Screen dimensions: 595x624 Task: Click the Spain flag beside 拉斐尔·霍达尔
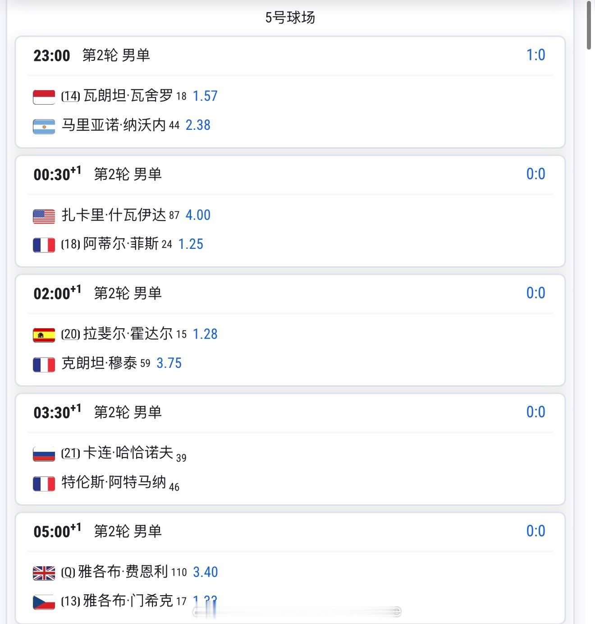(44, 335)
